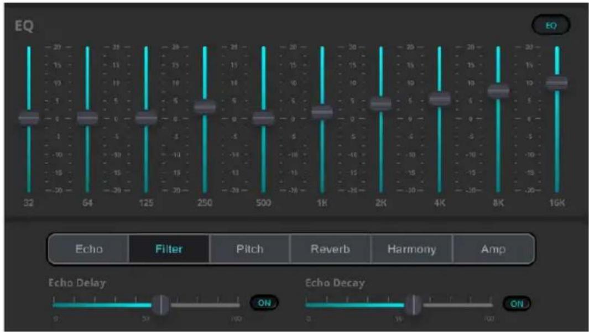Click the 500 Hz band slider handle
Screen dimensions: 589x332
click(x=263, y=118)
